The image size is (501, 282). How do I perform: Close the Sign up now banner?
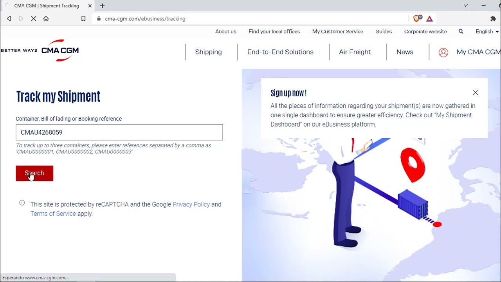(x=475, y=92)
